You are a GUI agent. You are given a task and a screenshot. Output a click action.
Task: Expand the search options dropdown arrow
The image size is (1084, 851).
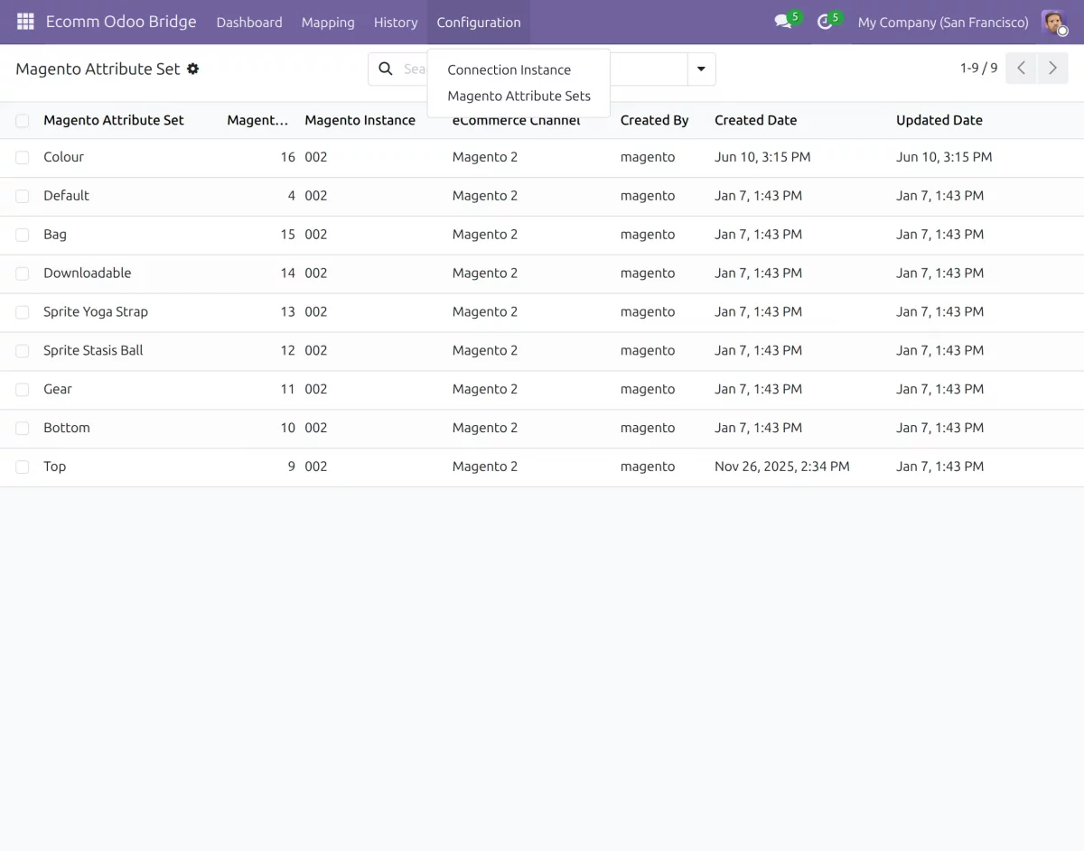[701, 69]
